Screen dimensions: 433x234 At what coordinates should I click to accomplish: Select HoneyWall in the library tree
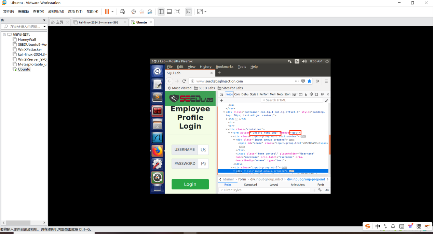(x=27, y=40)
